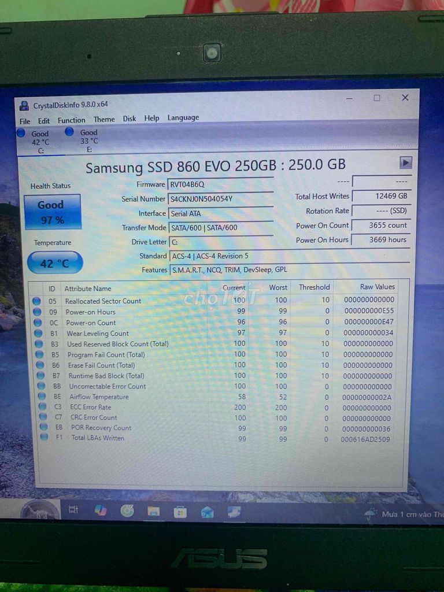Click raw value 000000000E55
This screenshot has height=592, width=444.
tap(369, 310)
